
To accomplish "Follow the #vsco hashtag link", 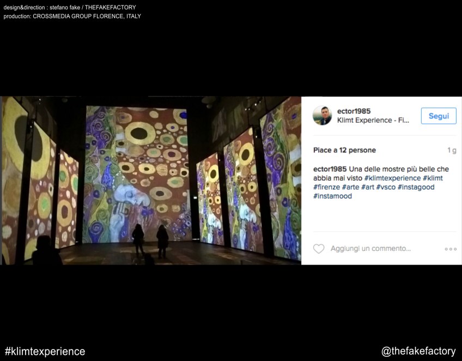I will point(386,187).
